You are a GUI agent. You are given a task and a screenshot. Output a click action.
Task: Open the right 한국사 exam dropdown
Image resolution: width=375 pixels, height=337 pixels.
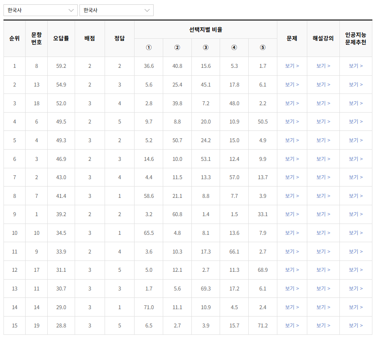pyautogui.click(x=116, y=10)
